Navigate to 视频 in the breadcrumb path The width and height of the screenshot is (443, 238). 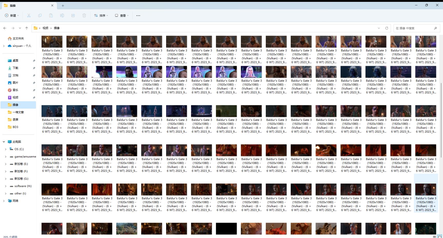45,28
